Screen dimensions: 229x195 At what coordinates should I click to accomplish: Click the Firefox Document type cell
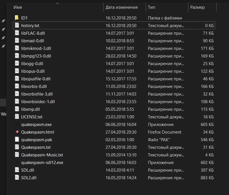(164, 132)
